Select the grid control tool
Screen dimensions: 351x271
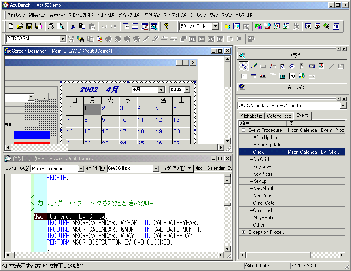coord(283,76)
